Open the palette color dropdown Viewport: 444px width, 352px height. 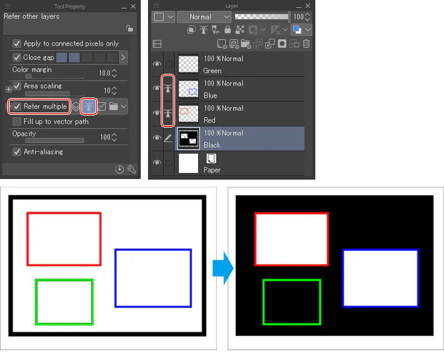[x=163, y=17]
